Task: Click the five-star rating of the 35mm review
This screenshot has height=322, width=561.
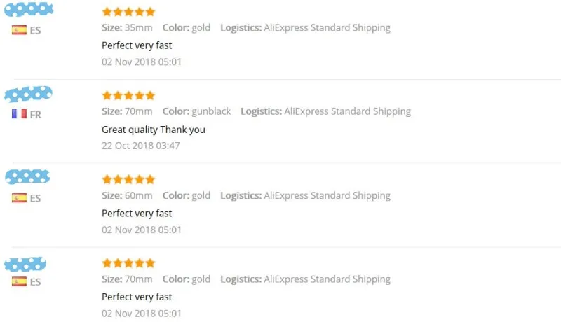Action: click(128, 12)
